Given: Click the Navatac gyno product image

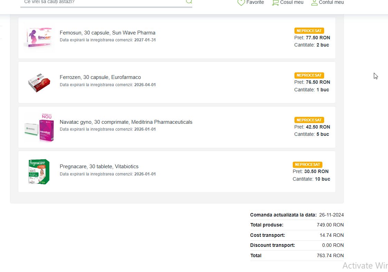Looking at the screenshot, I should 39,128.
